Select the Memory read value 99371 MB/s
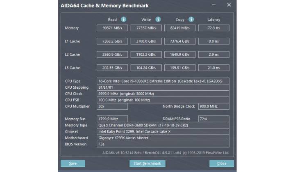This screenshot has width=295, height=172. pyautogui.click(x=112, y=28)
